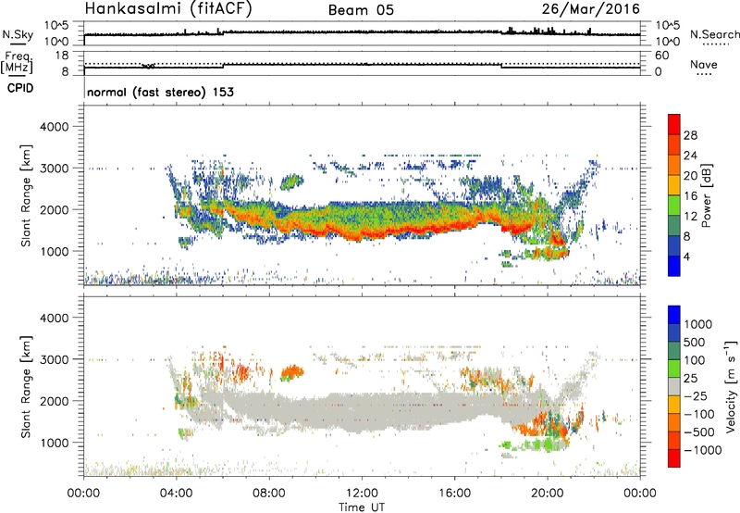740x513 pixels.
Task: Click the yellow 16-20 dB power swatch
Action: (x=674, y=185)
